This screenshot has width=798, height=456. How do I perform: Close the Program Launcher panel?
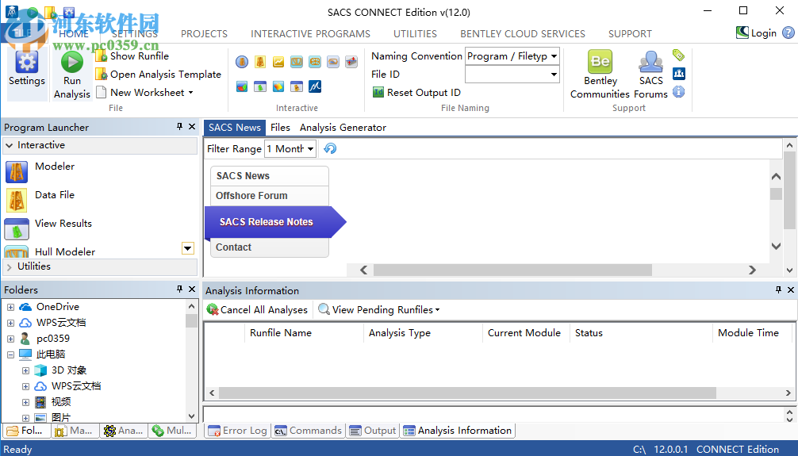pos(192,127)
